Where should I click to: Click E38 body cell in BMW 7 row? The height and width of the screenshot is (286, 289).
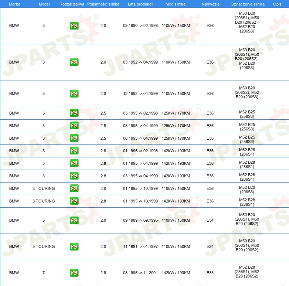coord(210,273)
